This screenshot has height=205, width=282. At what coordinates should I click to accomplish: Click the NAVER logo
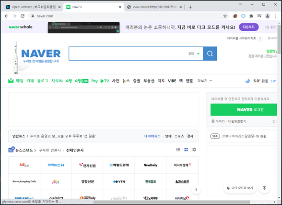[41, 53]
